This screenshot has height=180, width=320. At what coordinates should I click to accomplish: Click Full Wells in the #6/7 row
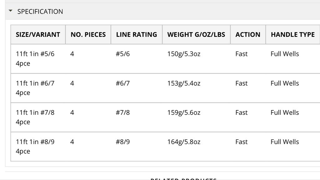[285, 83]
